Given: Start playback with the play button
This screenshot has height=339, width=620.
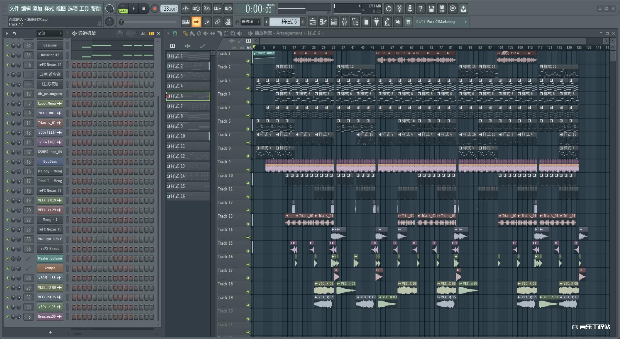Looking at the screenshot, I should (133, 9).
